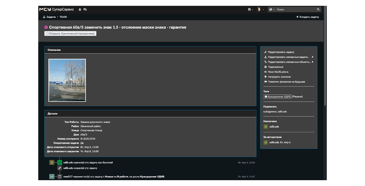Toggle the Открыта, Критический status checkbox

[47, 33]
